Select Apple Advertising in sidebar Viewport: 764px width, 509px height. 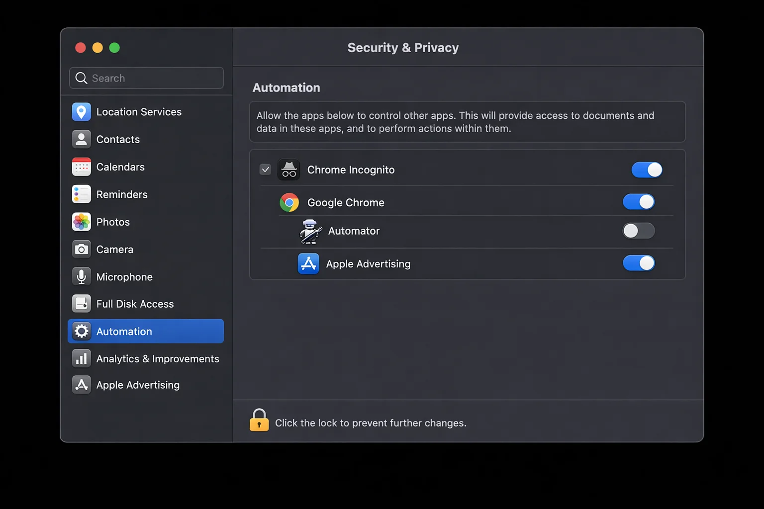pyautogui.click(x=146, y=385)
